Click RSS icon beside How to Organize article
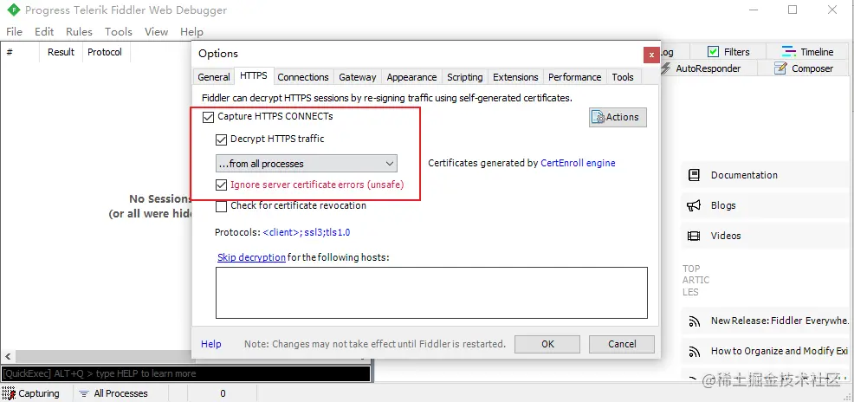 coord(695,352)
